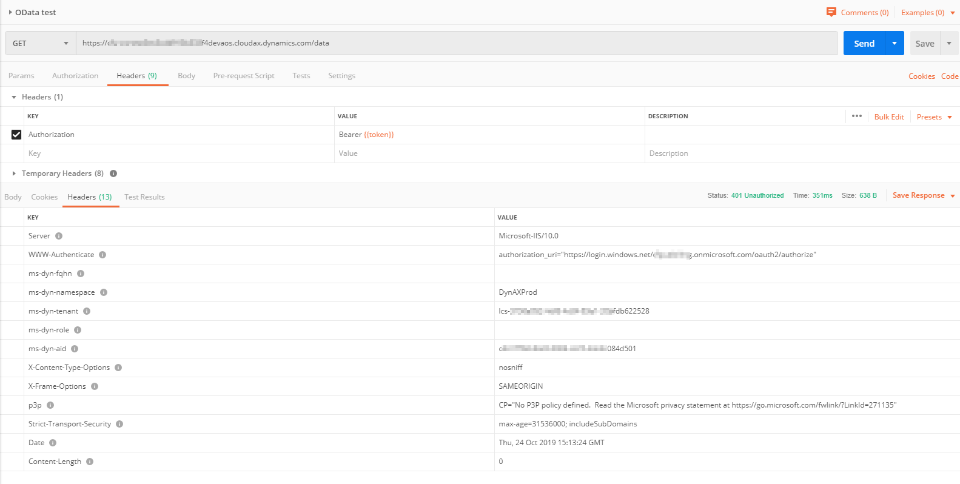Select the response Headers (13) tab
The image size is (960, 484).
90,197
